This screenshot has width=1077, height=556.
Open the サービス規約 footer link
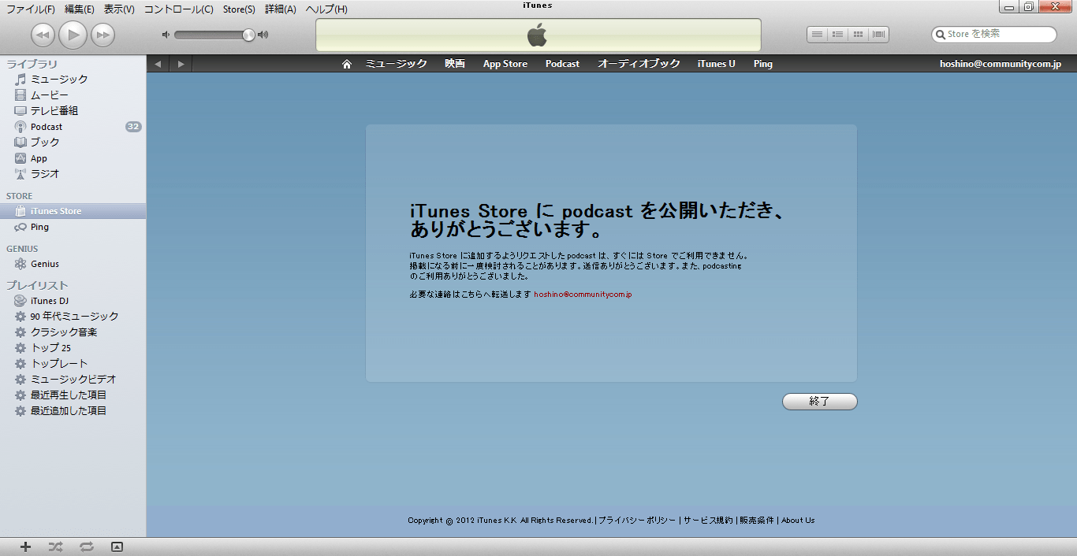pyautogui.click(x=708, y=520)
